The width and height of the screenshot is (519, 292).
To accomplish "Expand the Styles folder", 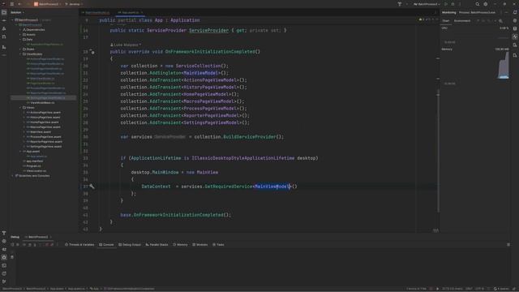I will (x=20, y=49).
